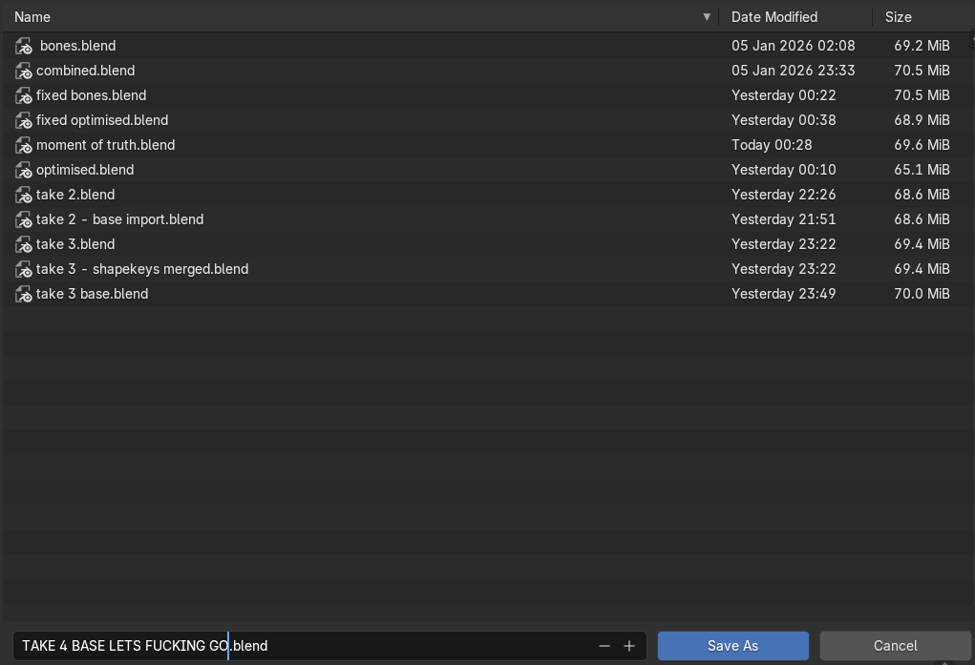The height and width of the screenshot is (665, 975).
Task: Click the date 05 Jan 2026 02:08
Action: pos(793,46)
